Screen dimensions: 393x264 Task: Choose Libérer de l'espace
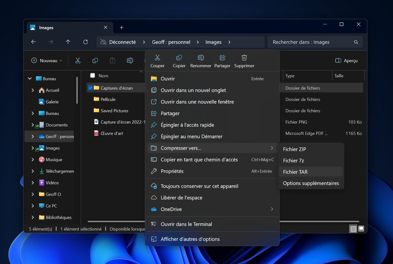[x=212, y=198]
